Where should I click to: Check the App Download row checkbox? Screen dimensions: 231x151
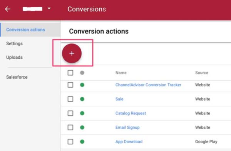pos(70,142)
